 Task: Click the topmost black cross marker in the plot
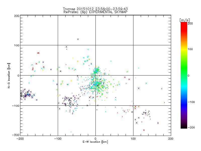[78, 39]
